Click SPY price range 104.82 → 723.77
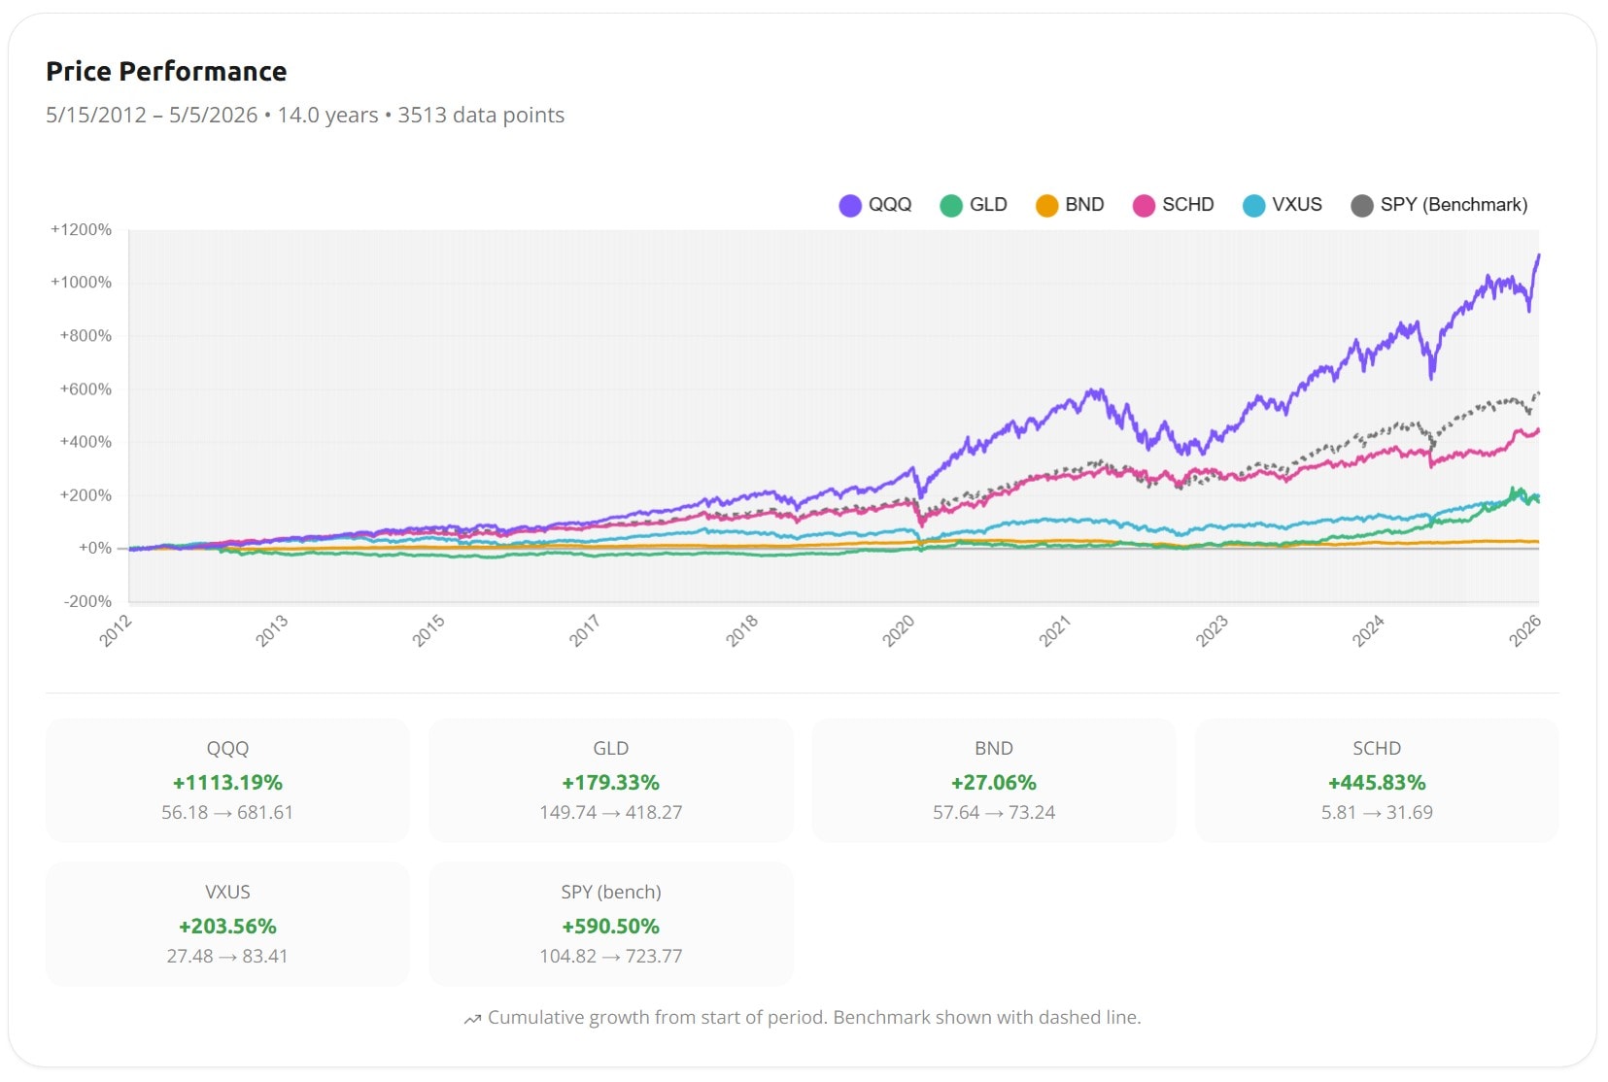1608x1082 pixels. click(x=611, y=957)
